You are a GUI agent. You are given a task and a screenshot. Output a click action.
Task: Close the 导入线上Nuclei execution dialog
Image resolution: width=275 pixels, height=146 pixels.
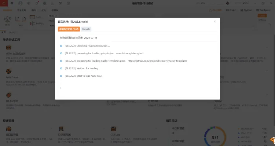(x=214, y=21)
